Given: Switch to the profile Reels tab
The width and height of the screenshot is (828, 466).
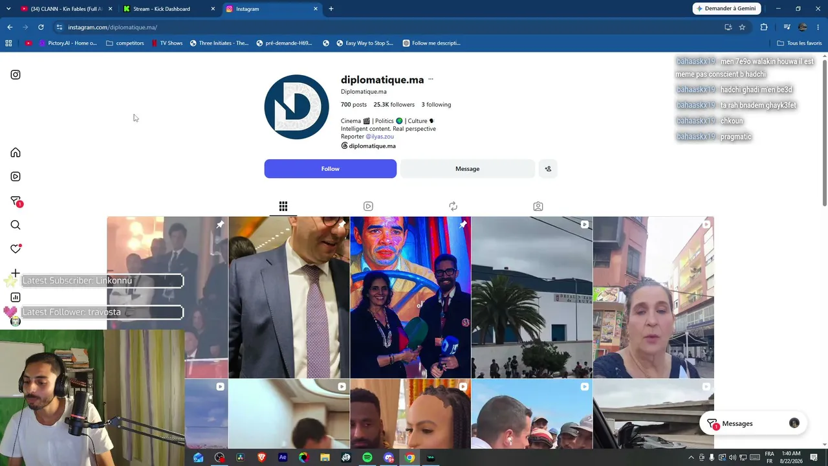Looking at the screenshot, I should click(368, 206).
